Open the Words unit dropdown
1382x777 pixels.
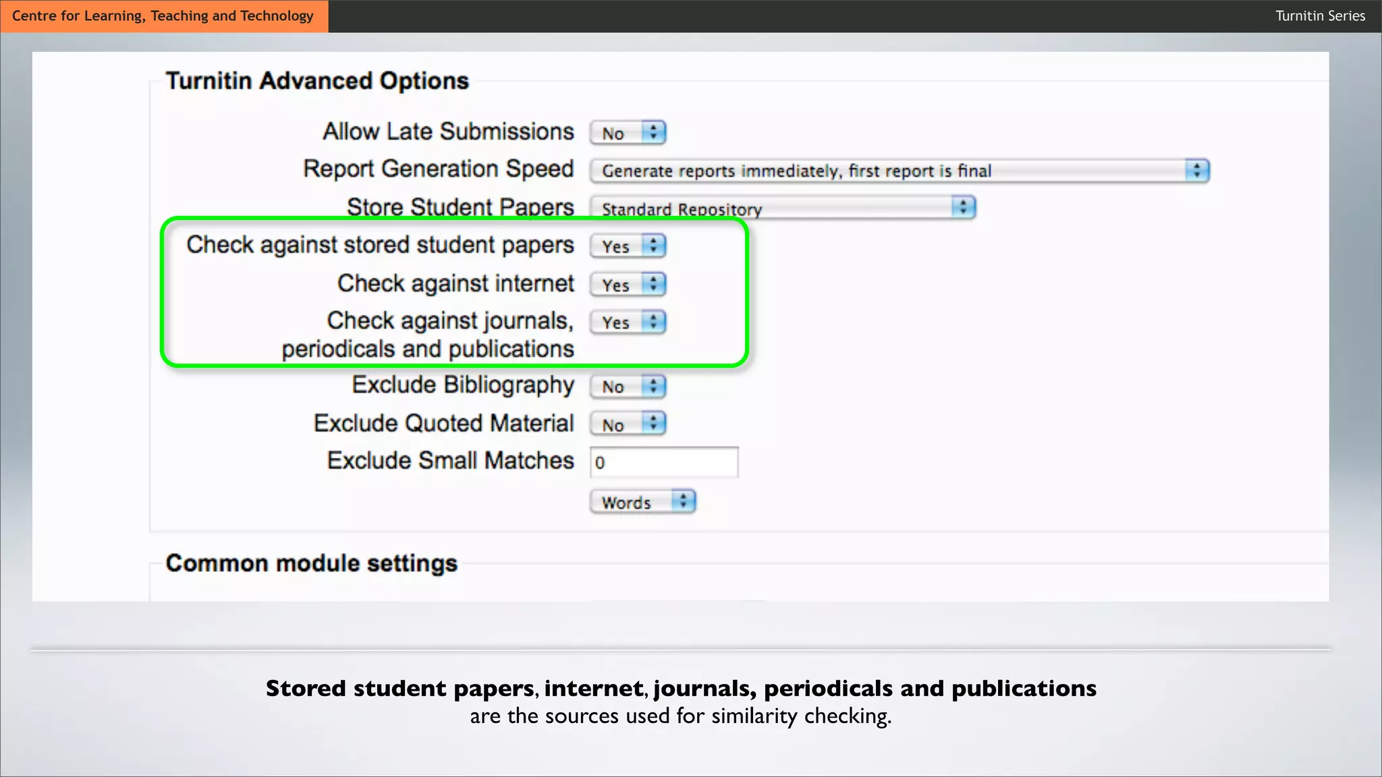[632, 502]
